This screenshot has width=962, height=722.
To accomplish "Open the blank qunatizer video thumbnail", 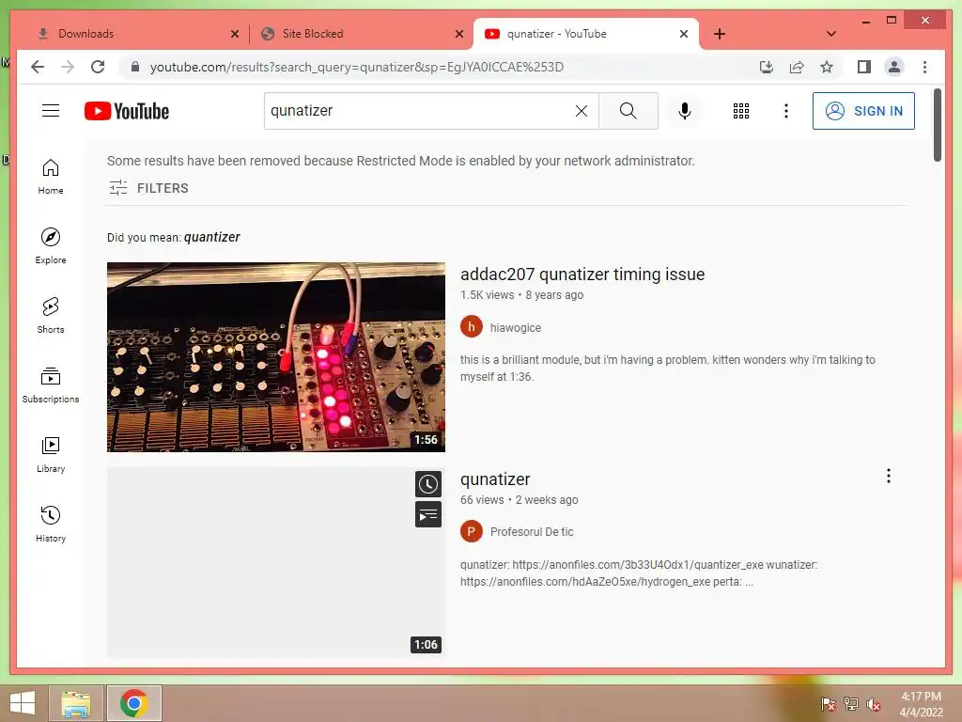I will tap(276, 562).
